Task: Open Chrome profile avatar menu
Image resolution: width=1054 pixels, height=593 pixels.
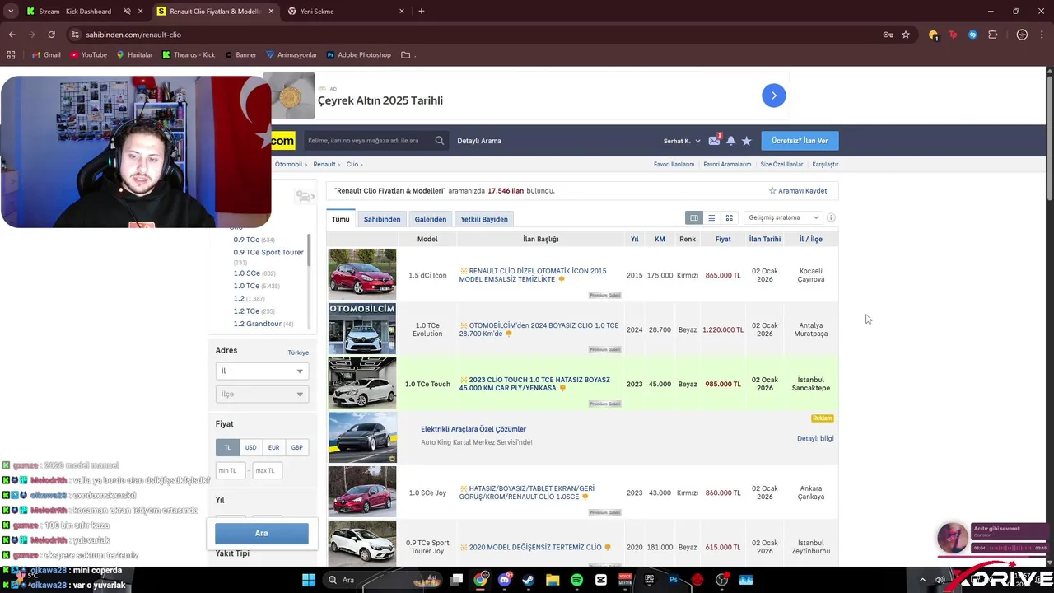Action: coord(1022,35)
